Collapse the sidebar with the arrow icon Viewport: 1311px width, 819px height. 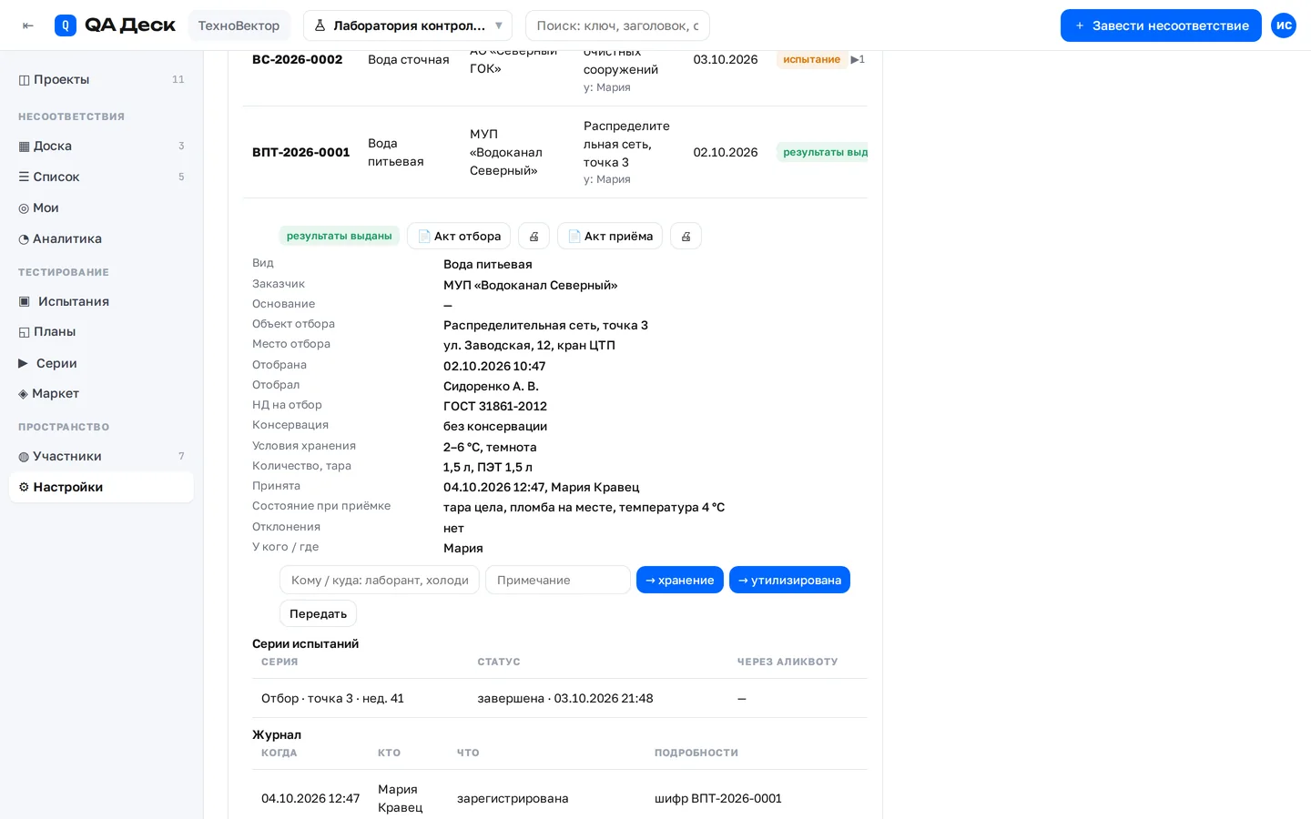pyautogui.click(x=28, y=25)
